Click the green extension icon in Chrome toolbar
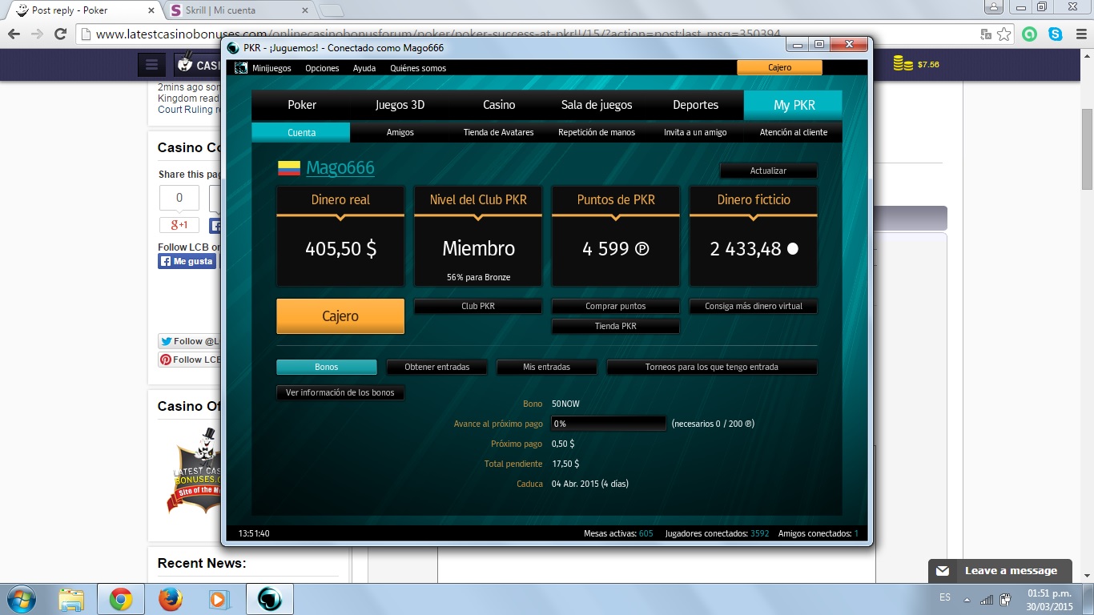The width and height of the screenshot is (1094, 615). (1030, 34)
